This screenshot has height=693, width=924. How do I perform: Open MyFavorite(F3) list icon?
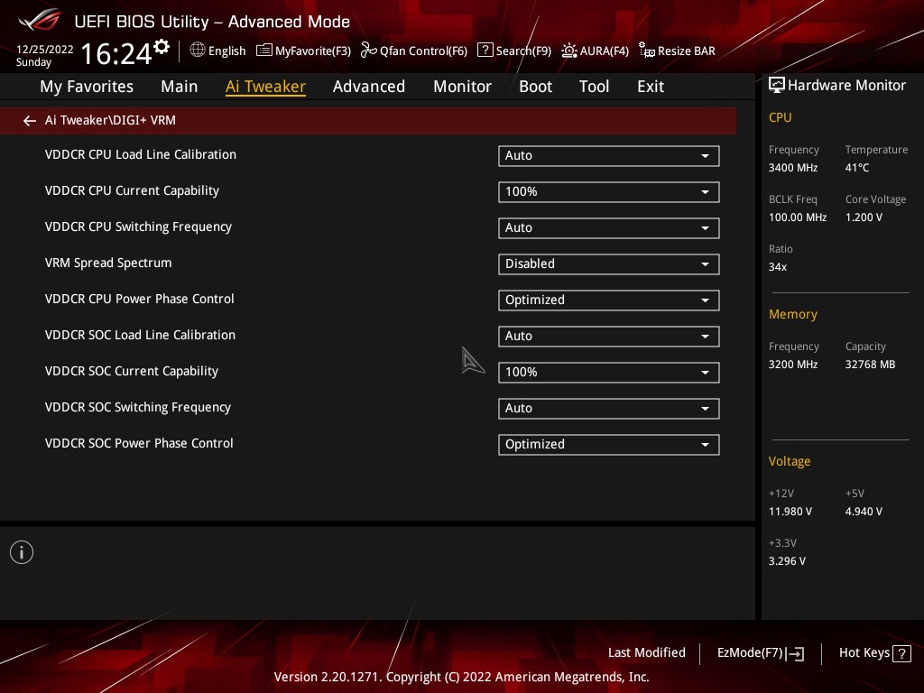tap(264, 51)
